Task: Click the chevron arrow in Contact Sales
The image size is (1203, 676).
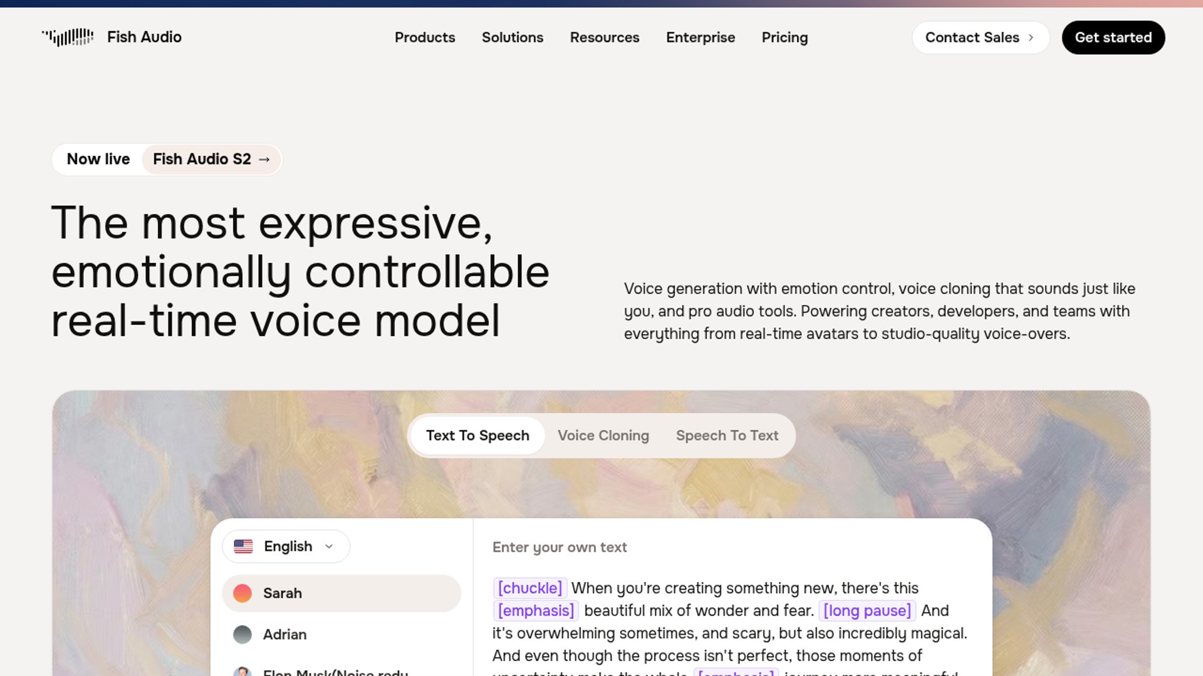Action: click(x=1031, y=38)
